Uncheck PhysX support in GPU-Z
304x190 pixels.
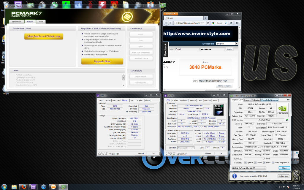(264, 162)
